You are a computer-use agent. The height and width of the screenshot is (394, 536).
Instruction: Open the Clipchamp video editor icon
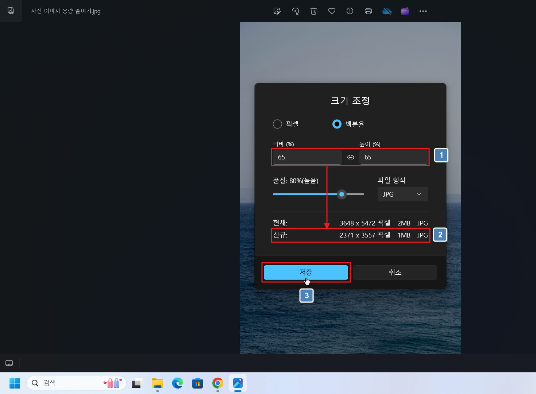405,11
